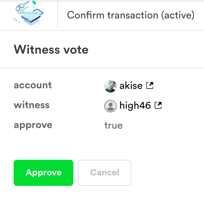Open the akise account link
This screenshot has height=212, width=204.
pos(131,85)
